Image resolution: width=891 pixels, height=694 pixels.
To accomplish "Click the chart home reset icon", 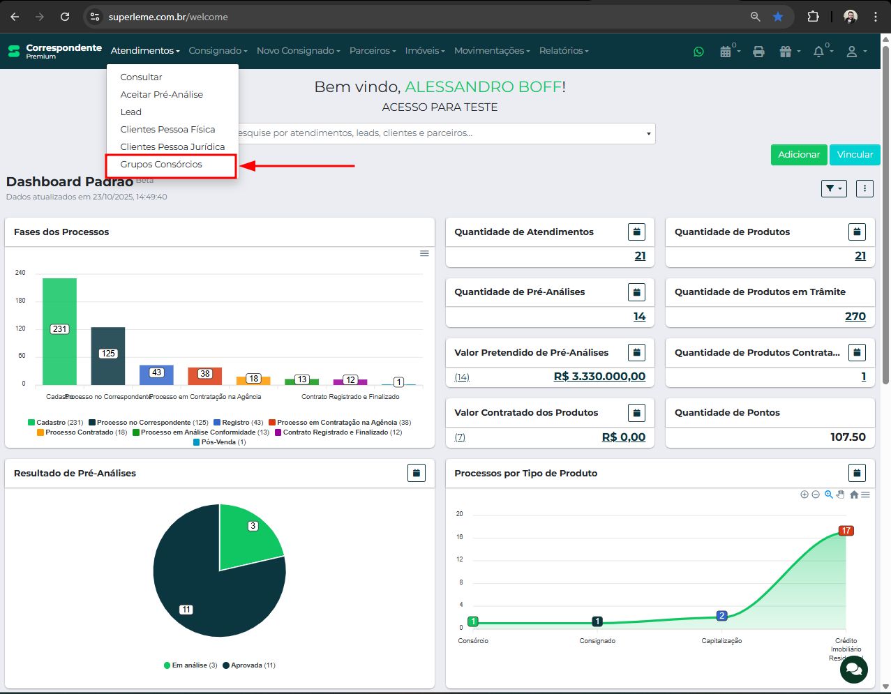I will [854, 495].
